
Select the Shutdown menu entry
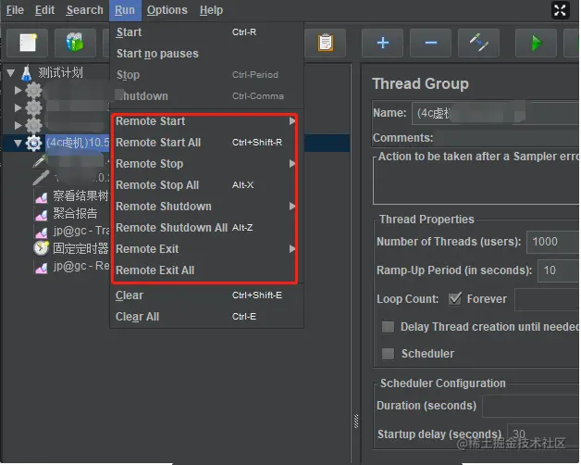(x=206, y=96)
